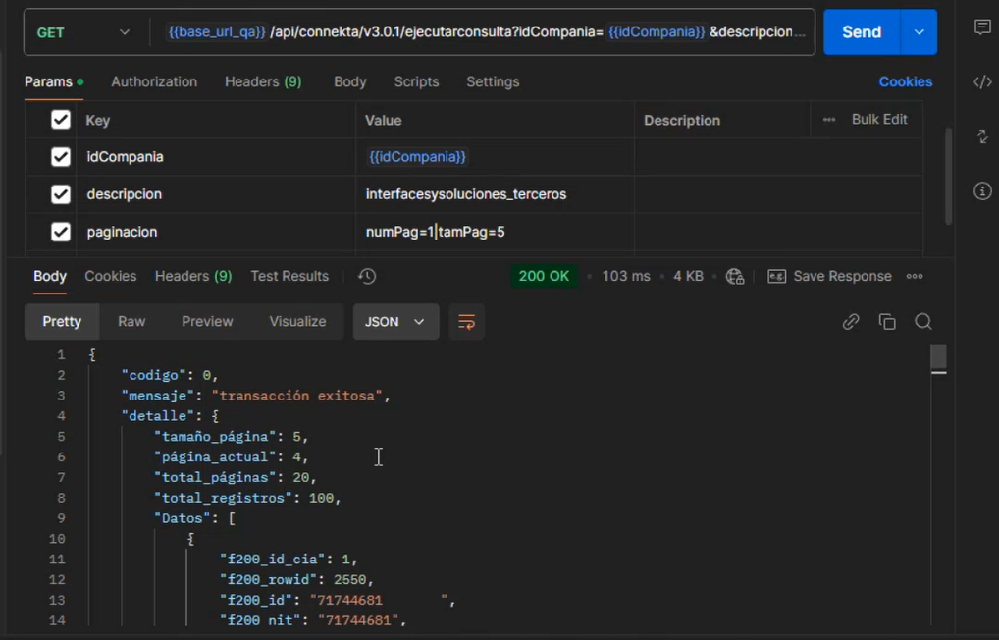
Task: Open the JSON format dropdown
Action: tap(394, 322)
